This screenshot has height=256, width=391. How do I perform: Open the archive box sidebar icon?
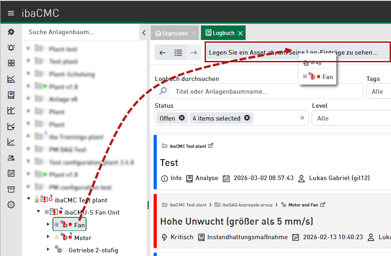click(x=11, y=189)
